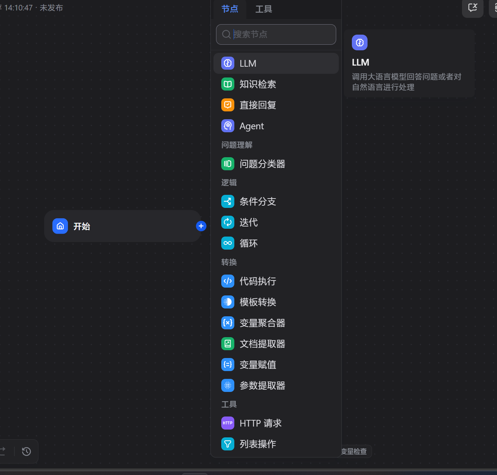The image size is (497, 475).
Task: Select the 开始 node on canvas
Action: (x=123, y=226)
